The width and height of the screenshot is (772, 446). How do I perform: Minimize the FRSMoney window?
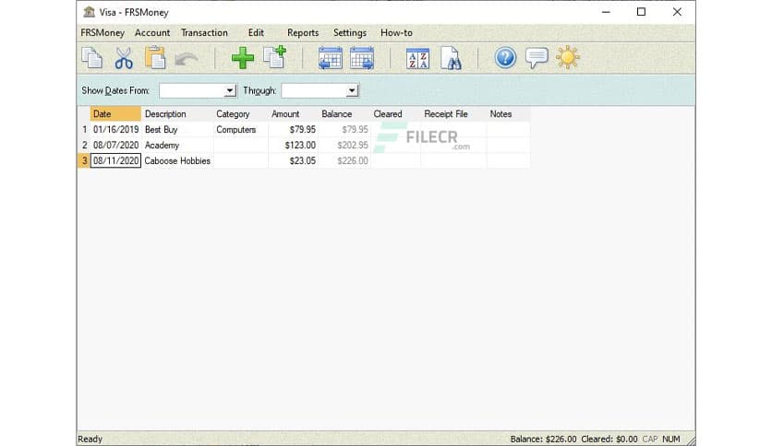(x=606, y=12)
